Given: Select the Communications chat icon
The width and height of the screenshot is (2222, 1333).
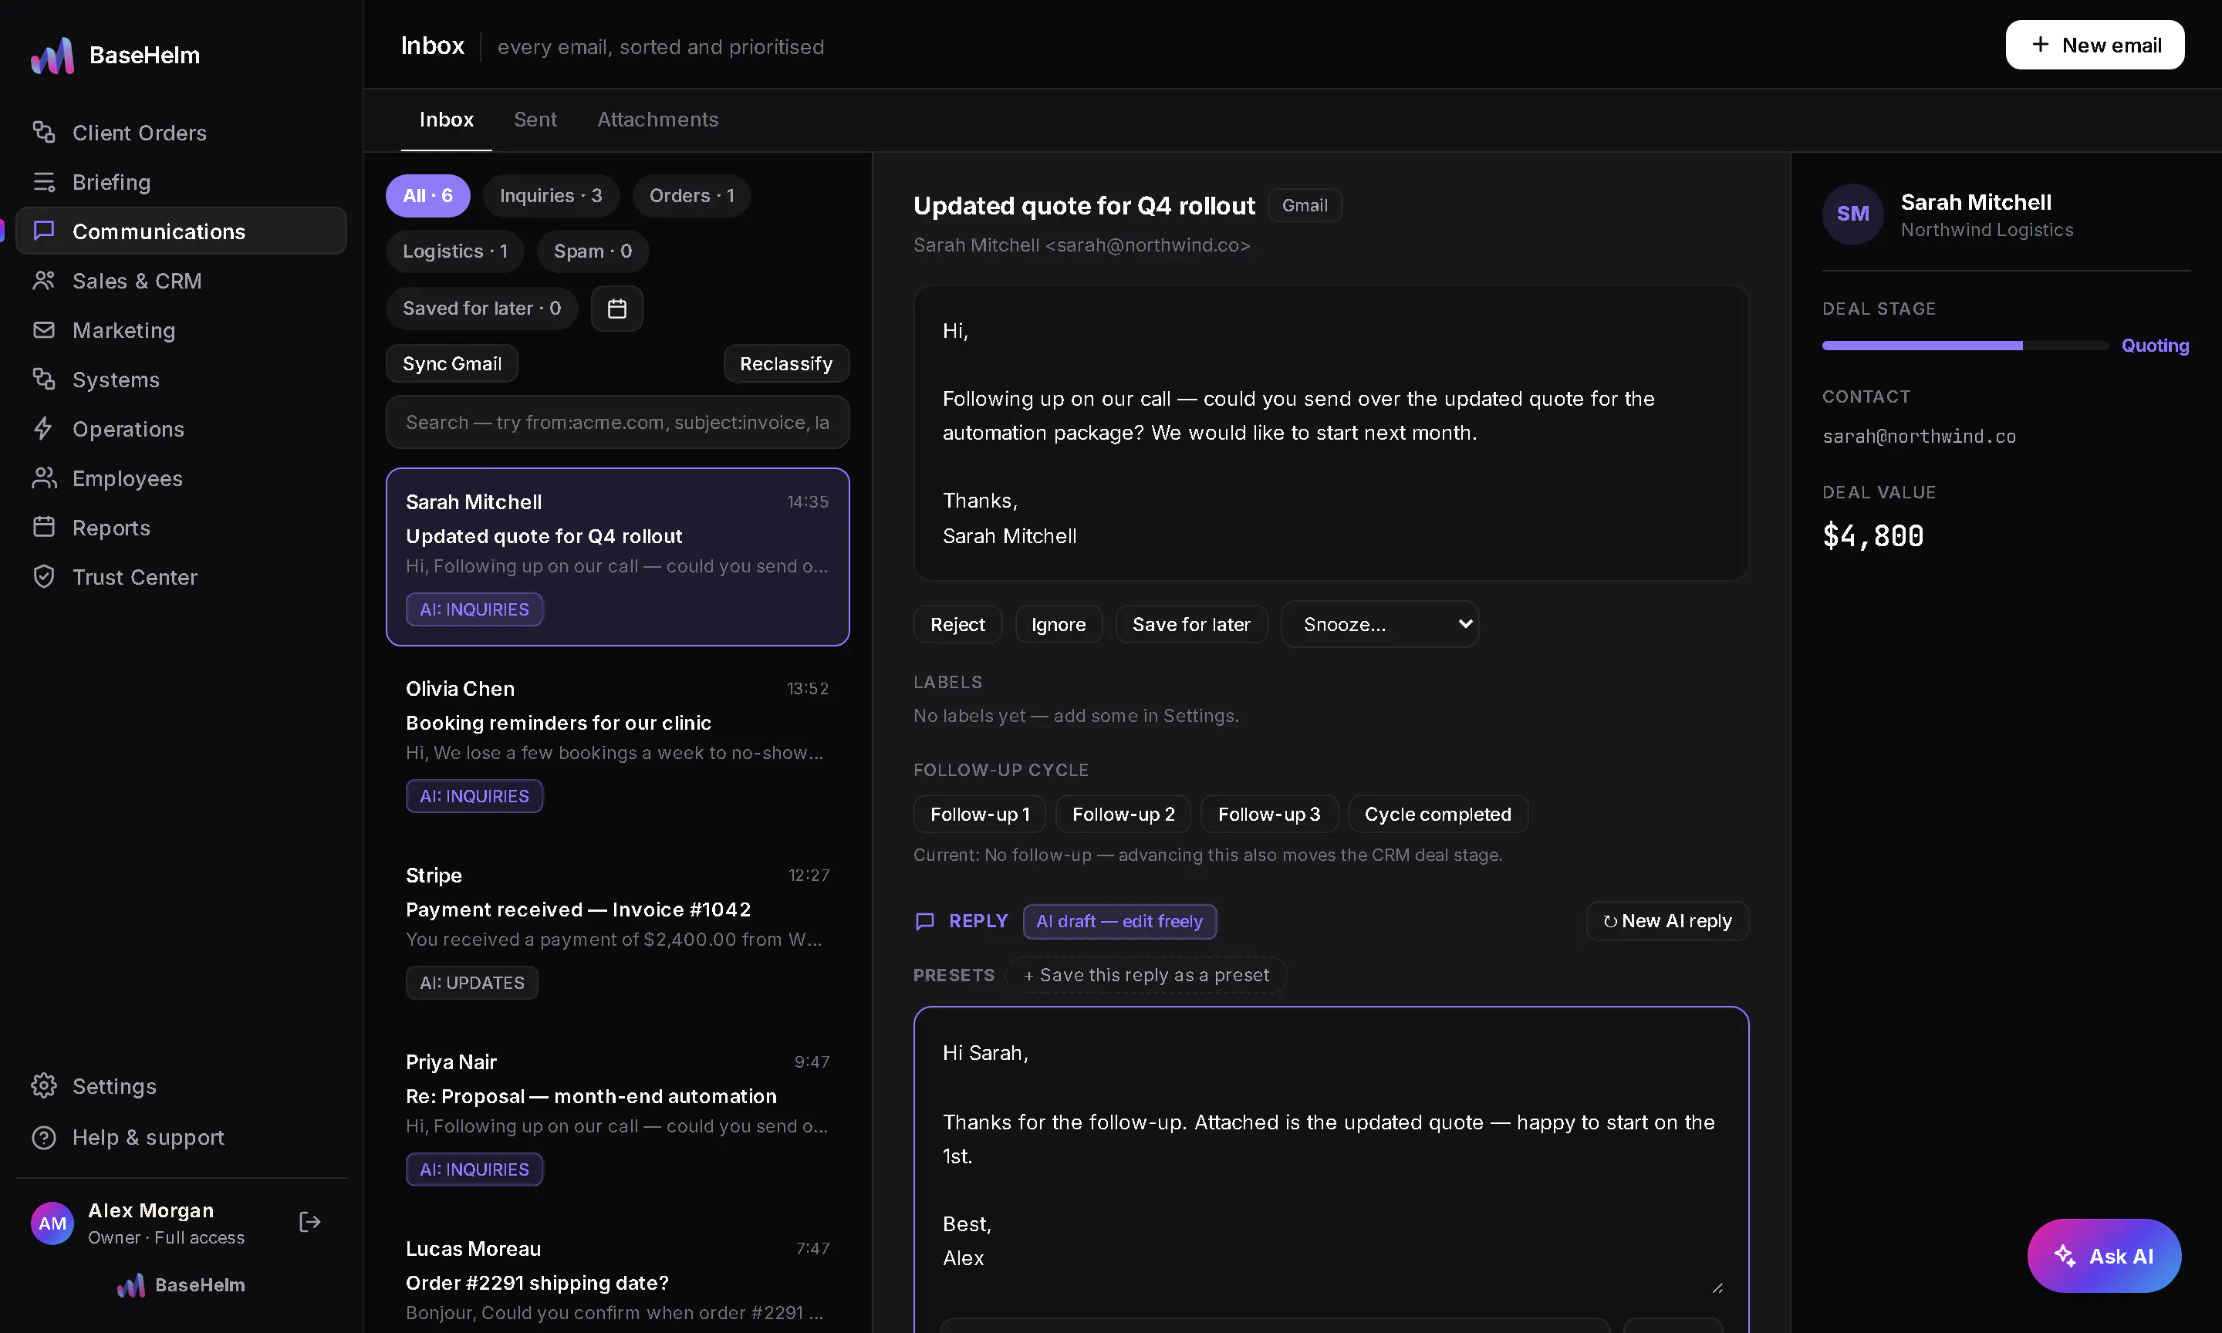Looking at the screenshot, I should point(44,231).
